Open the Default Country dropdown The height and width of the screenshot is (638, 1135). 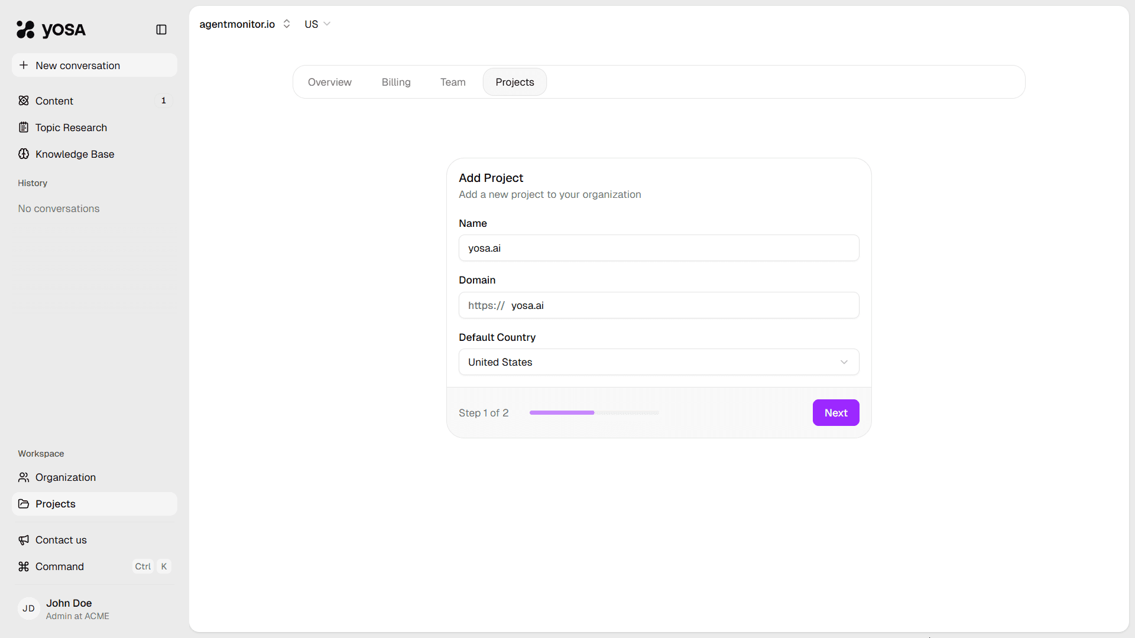[x=658, y=362]
